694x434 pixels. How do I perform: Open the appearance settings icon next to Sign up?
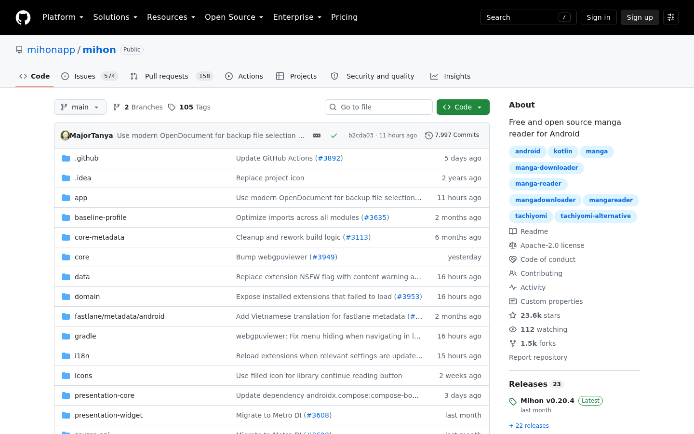[x=671, y=17]
